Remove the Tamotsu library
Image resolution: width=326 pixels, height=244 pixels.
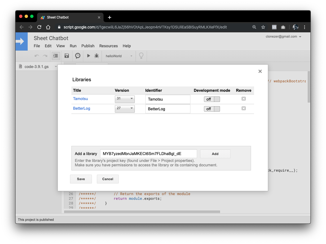244,99
